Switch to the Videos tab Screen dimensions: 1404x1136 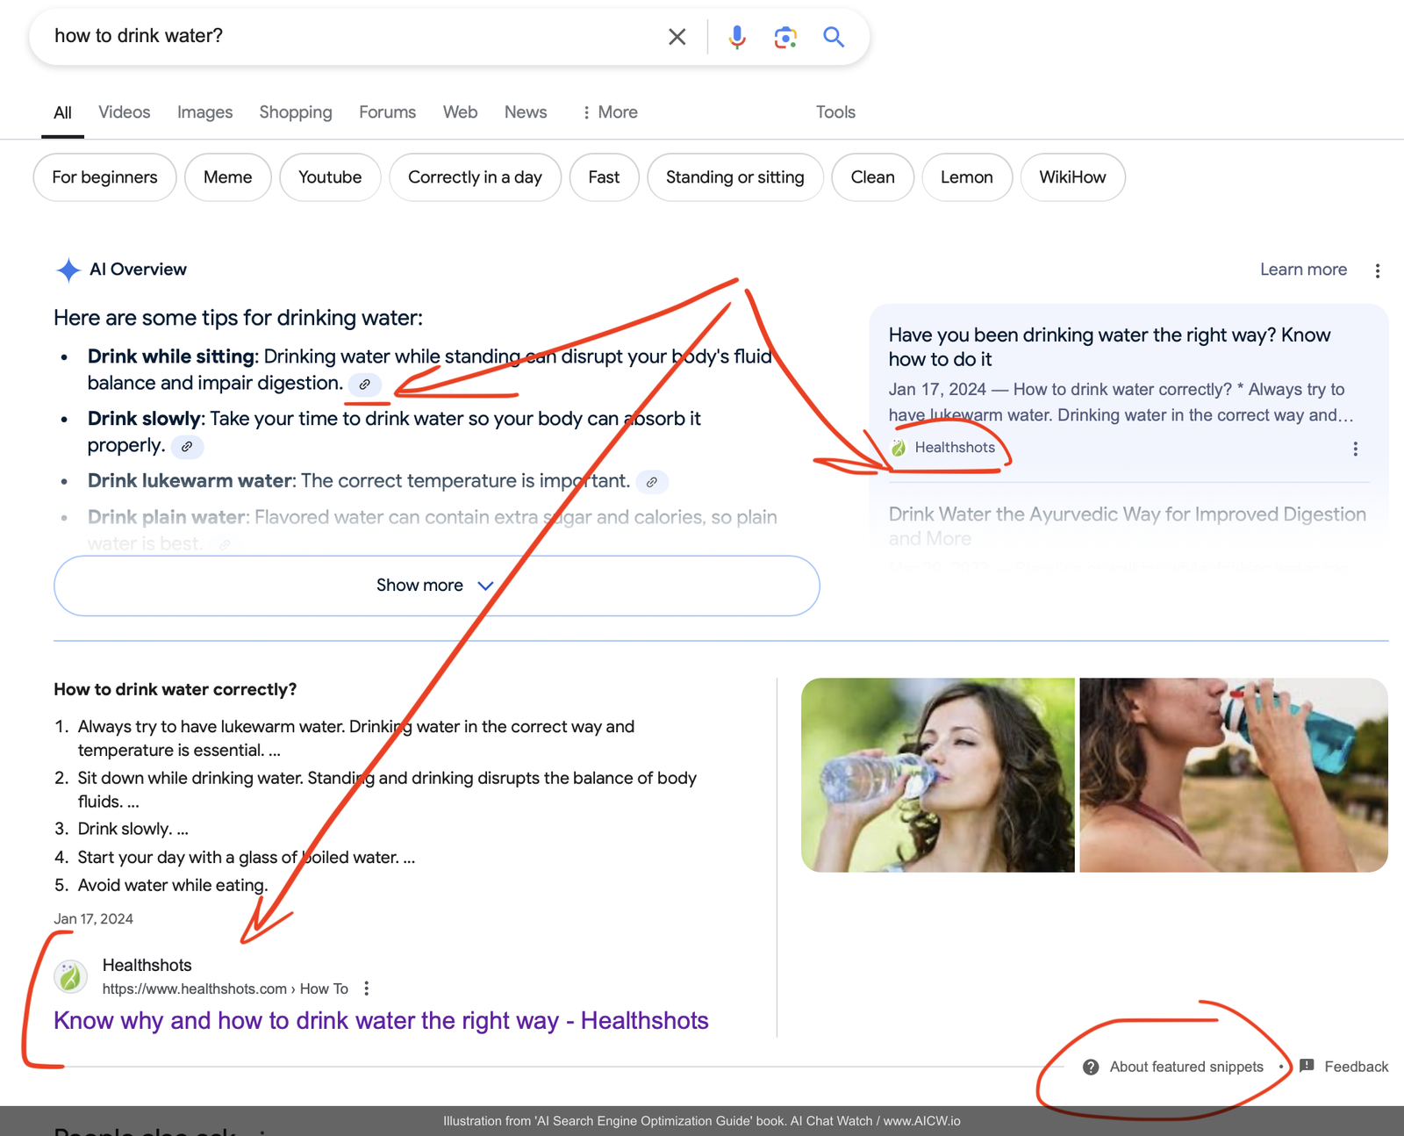[x=124, y=112]
